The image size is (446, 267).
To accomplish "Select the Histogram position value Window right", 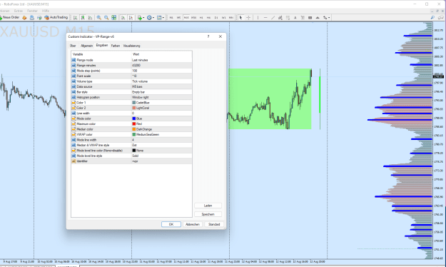I will (161, 97).
